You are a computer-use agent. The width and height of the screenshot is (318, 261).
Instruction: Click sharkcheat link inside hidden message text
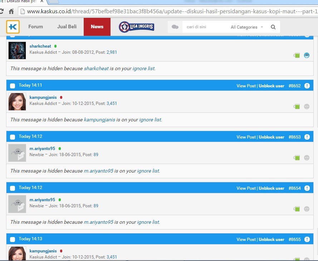[96, 68]
